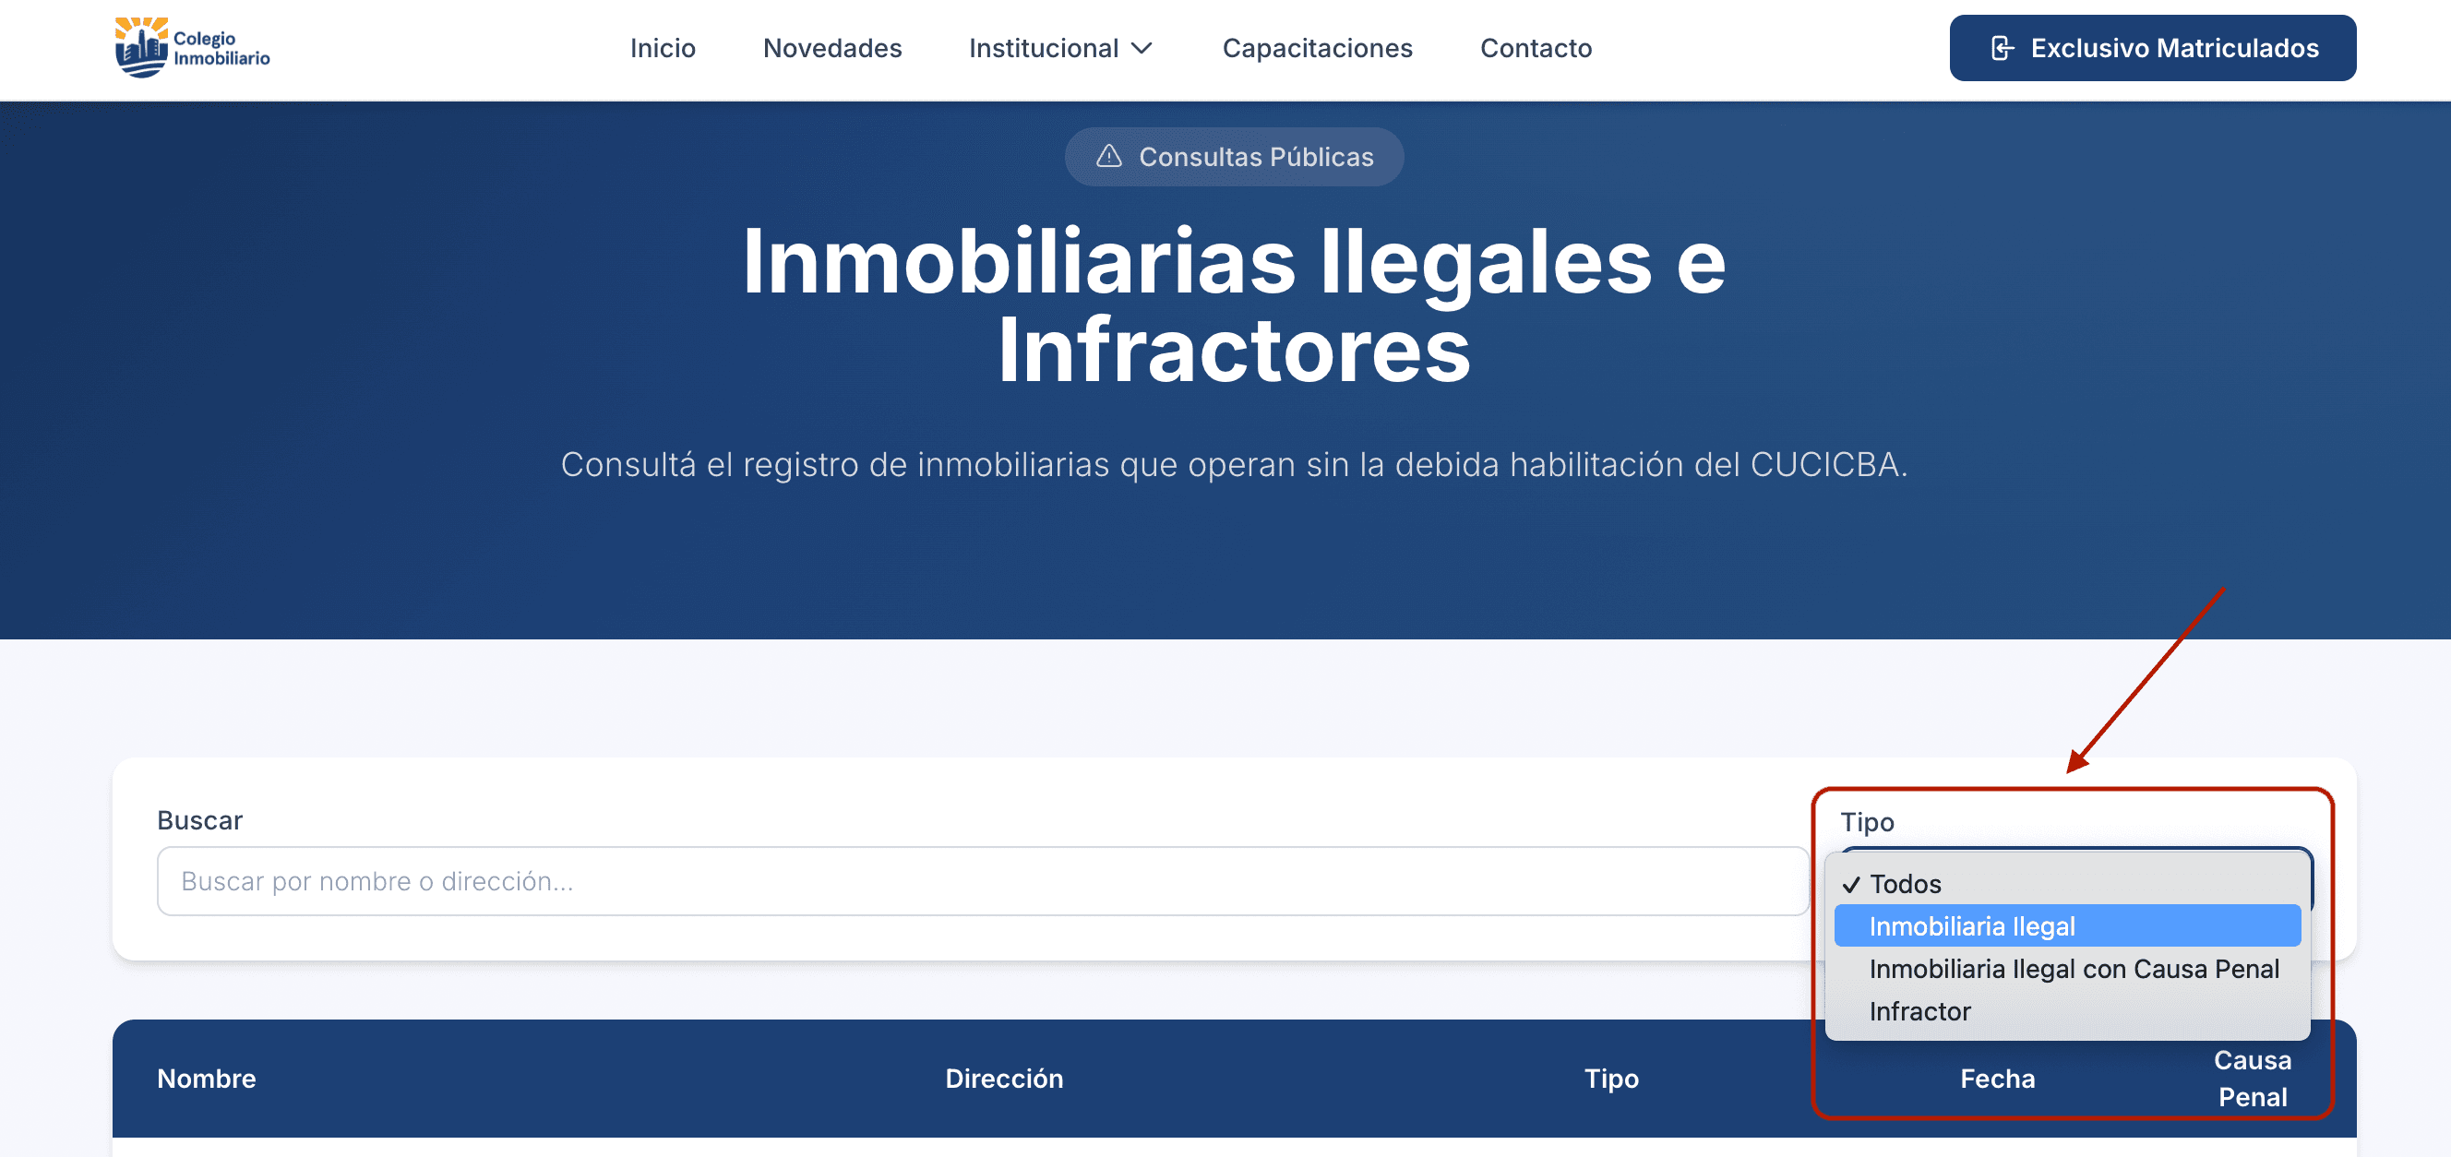Screen dimensions: 2451x1157
Task: Click the Consultas Públicas badge
Action: (x=1234, y=156)
